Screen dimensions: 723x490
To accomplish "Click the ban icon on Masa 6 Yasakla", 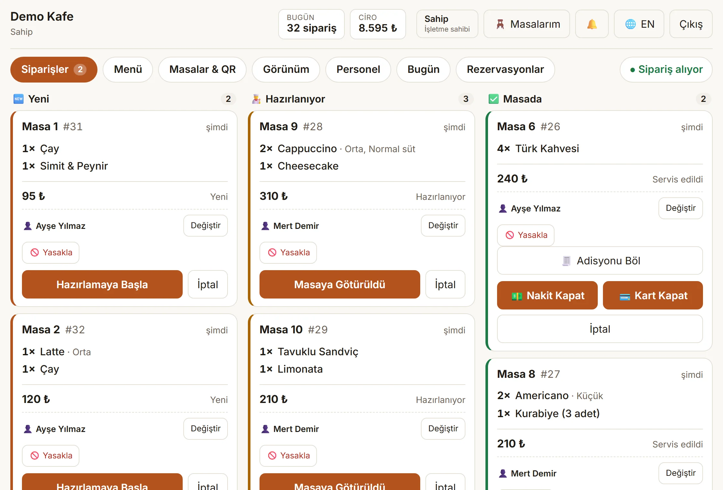I will click(510, 235).
